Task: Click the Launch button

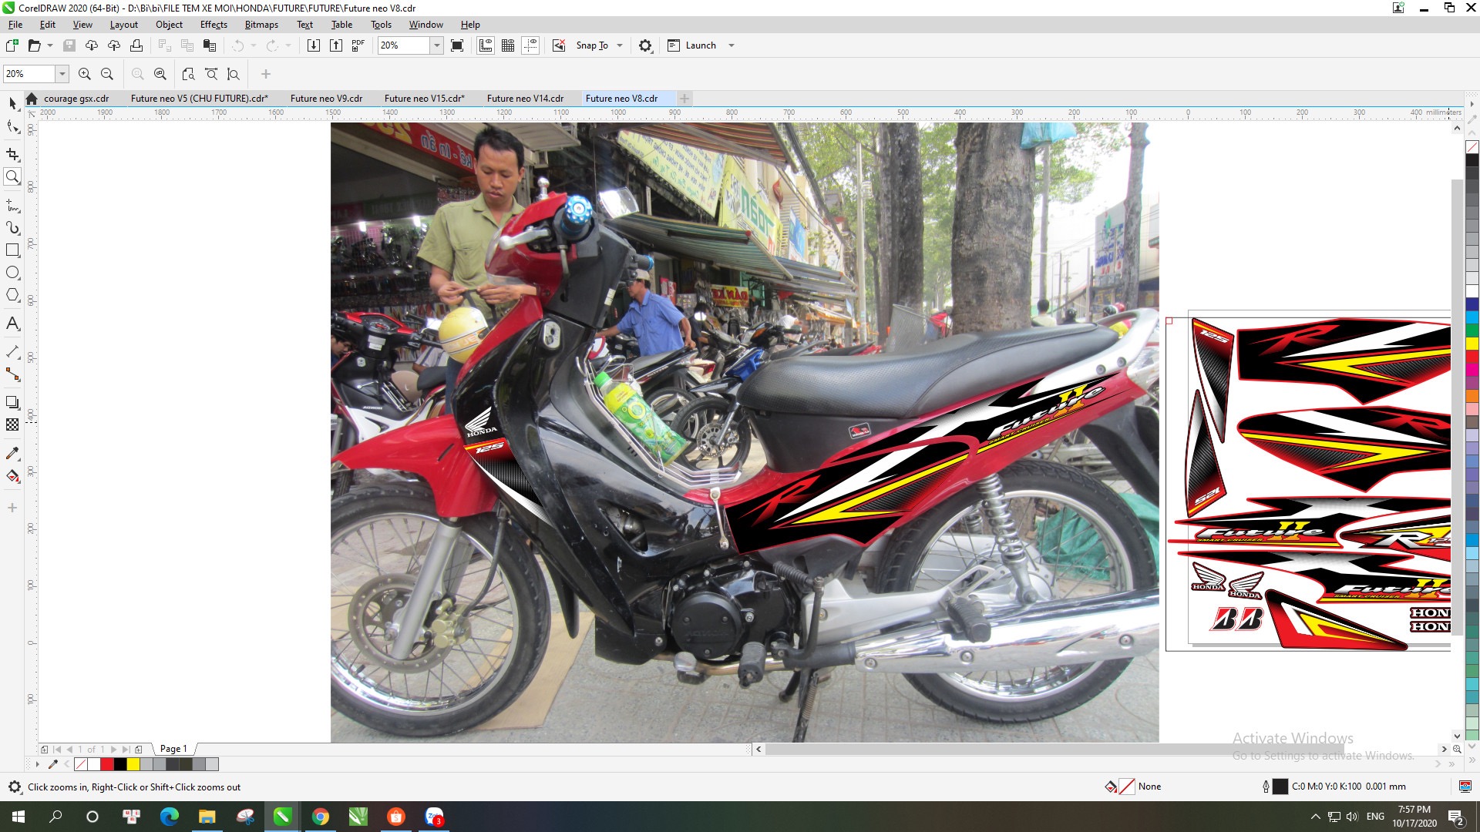Action: (x=692, y=45)
